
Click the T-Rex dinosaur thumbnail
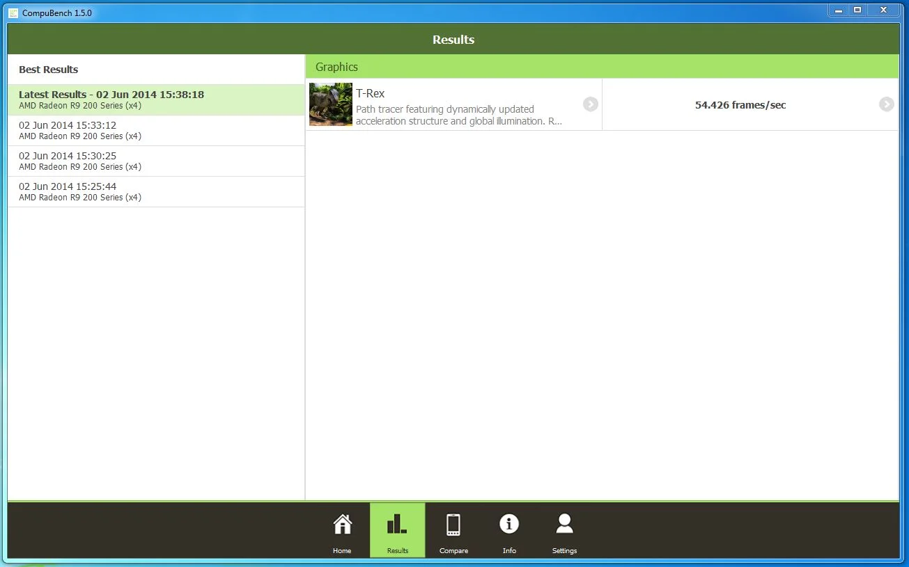coord(331,104)
